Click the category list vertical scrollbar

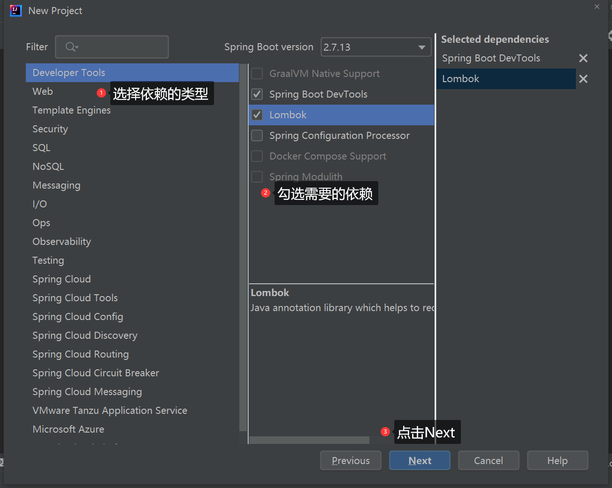pyautogui.click(x=243, y=247)
